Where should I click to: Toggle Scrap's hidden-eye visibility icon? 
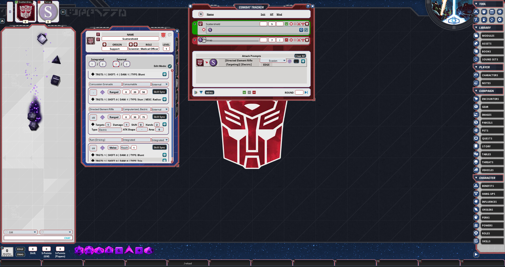tap(204, 42)
